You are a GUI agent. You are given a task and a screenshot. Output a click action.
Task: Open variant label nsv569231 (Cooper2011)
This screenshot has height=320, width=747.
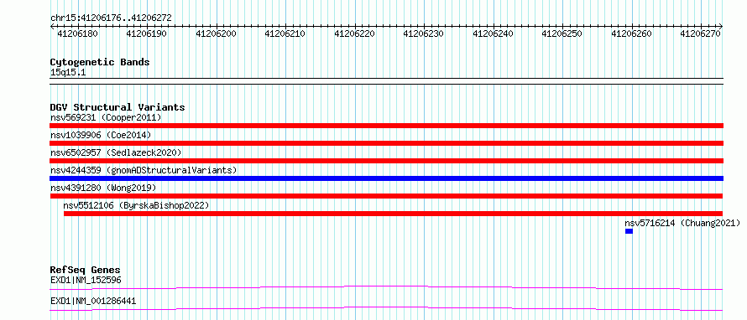coord(106,117)
